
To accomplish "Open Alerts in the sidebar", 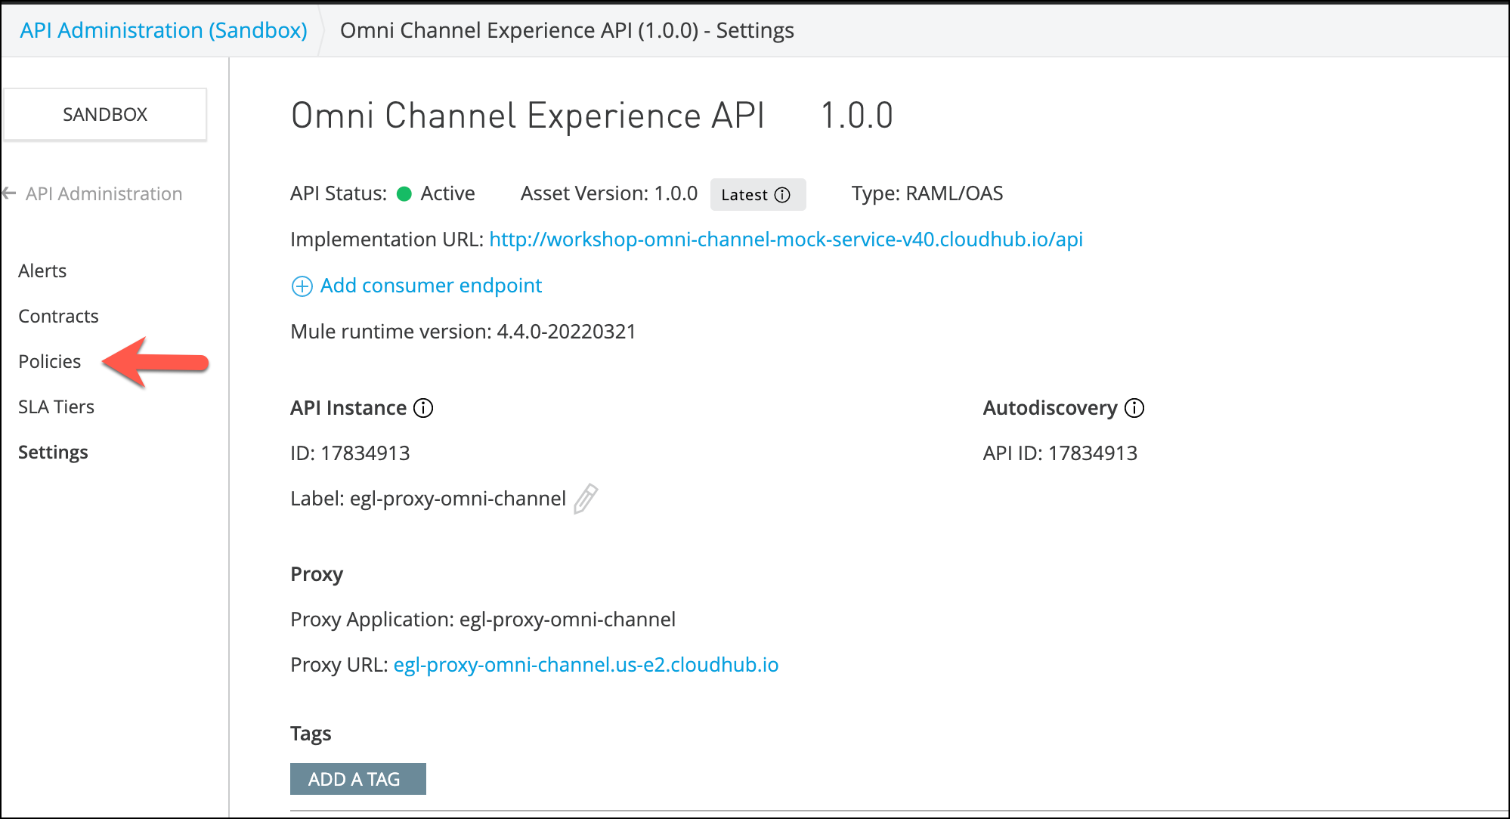I will (x=42, y=270).
